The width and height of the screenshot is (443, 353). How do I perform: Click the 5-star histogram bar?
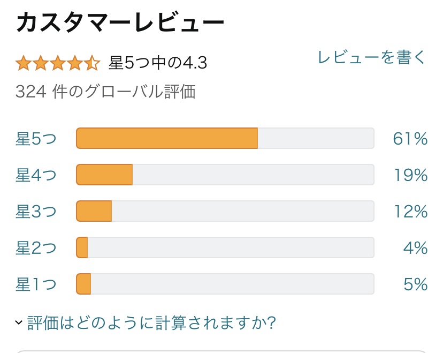(x=225, y=138)
